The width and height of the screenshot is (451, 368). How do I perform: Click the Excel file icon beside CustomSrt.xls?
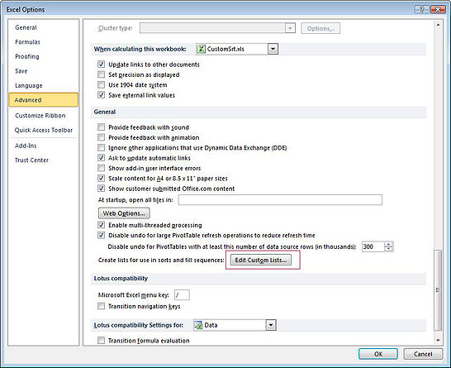(x=201, y=49)
